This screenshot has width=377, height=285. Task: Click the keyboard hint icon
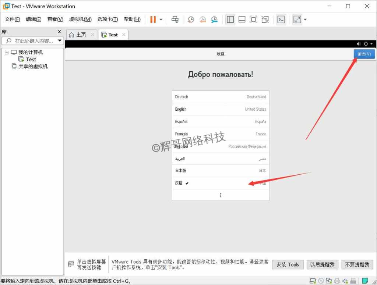pos(71,264)
